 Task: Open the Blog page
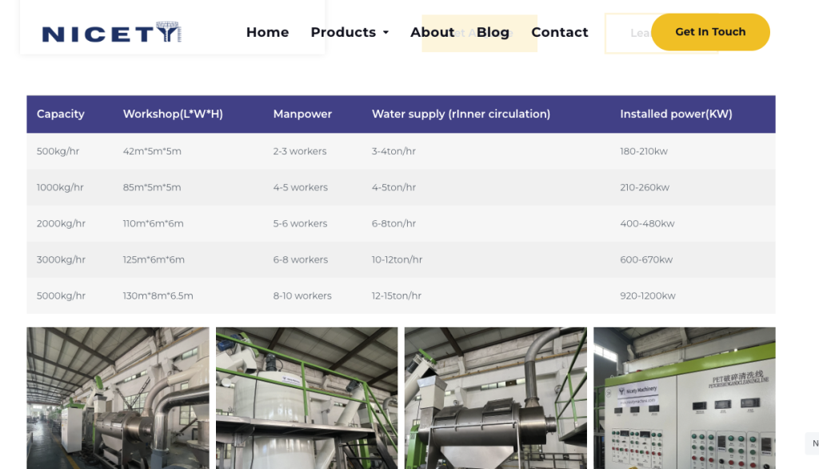[493, 32]
